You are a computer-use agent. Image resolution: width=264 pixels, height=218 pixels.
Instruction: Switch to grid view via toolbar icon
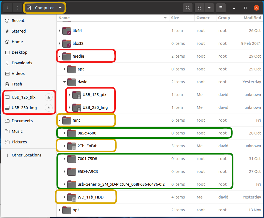click(199, 8)
